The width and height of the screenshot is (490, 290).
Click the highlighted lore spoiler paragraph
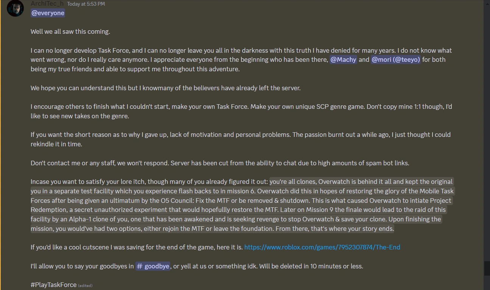(242, 205)
